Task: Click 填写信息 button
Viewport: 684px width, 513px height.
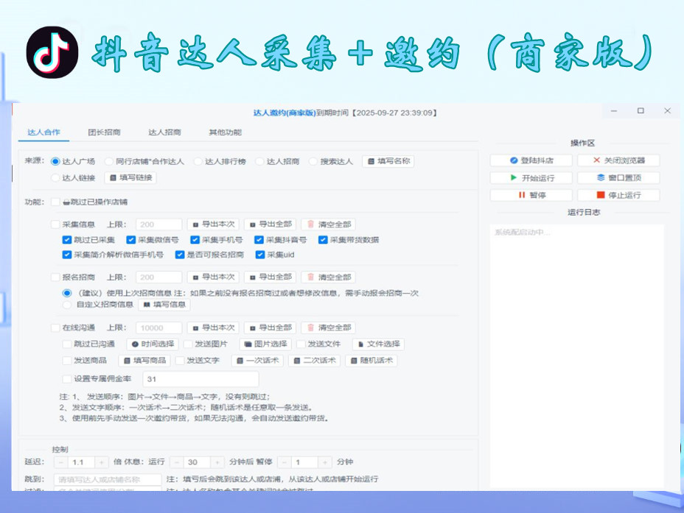Action: point(164,305)
